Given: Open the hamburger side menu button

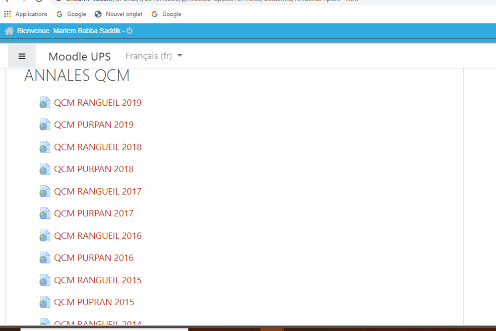Looking at the screenshot, I should tap(22, 56).
